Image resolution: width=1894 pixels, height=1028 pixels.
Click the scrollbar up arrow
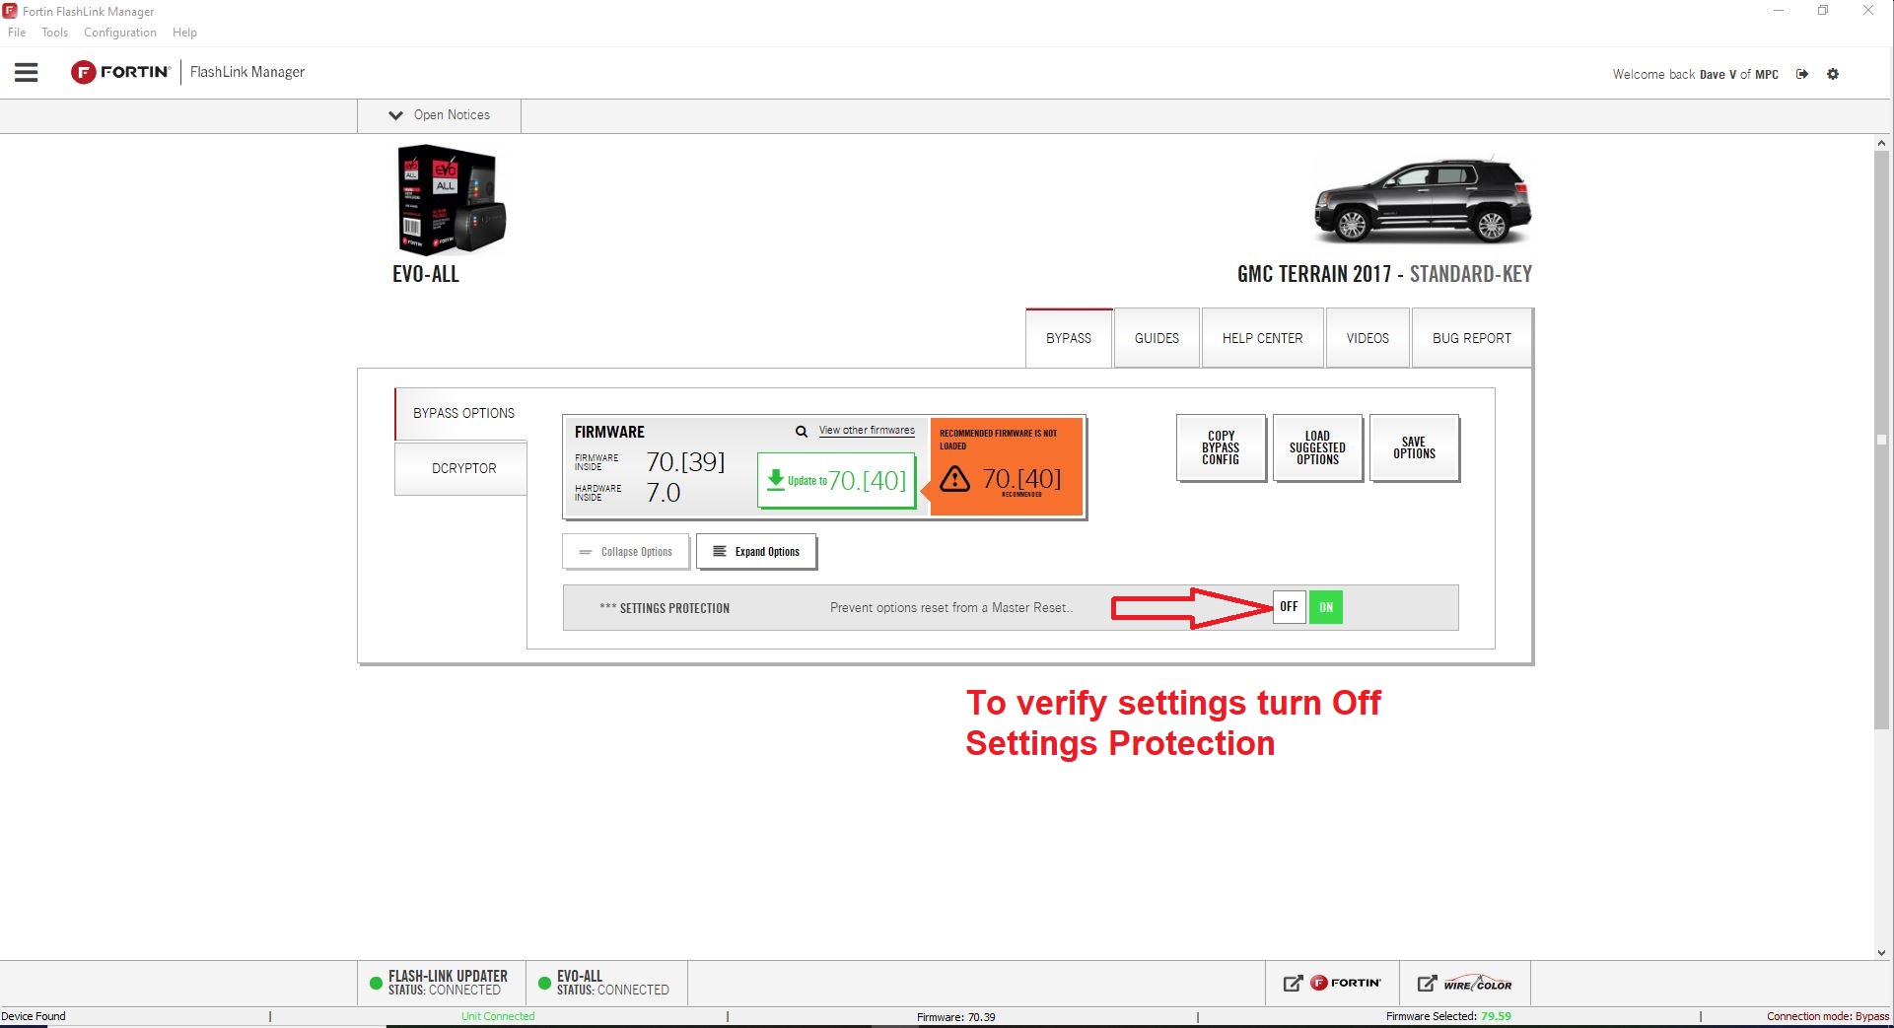coord(1881,144)
